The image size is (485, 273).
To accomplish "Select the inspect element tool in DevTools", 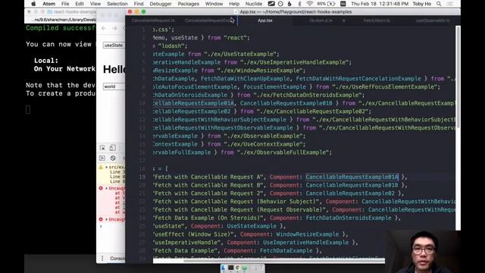I will (102, 148).
